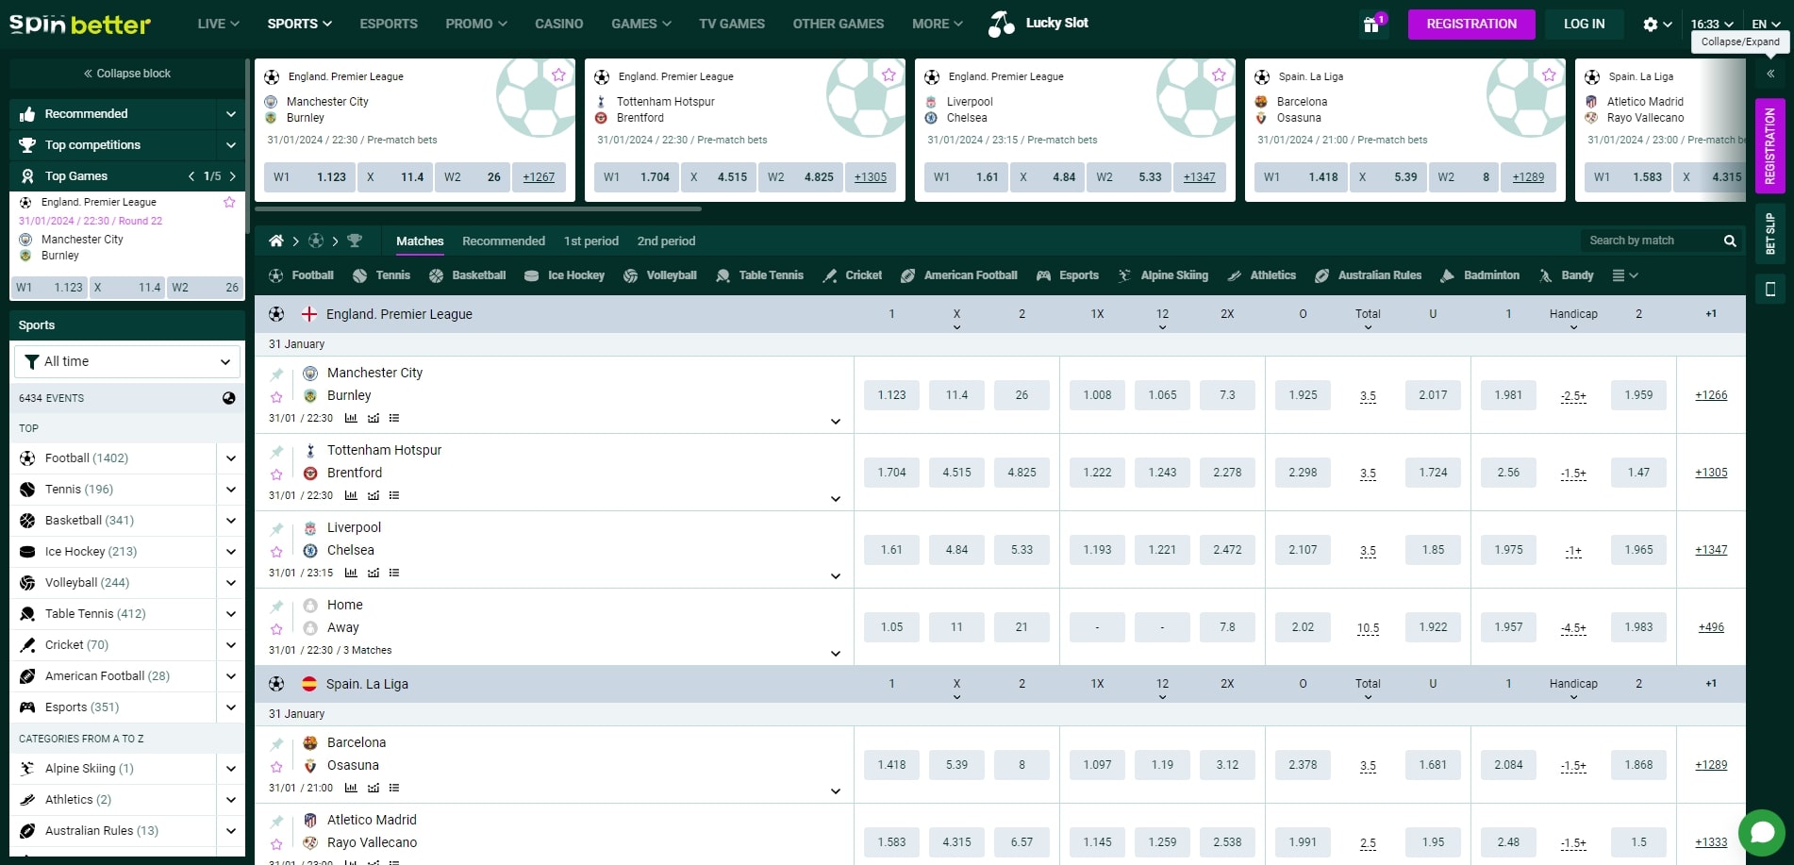This screenshot has height=865, width=1794.
Task: Pin the Liverpool vs Chelsea match
Action: click(x=276, y=529)
